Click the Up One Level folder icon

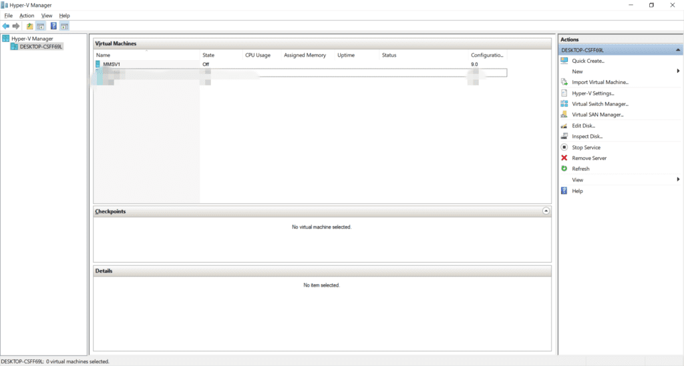(x=29, y=26)
